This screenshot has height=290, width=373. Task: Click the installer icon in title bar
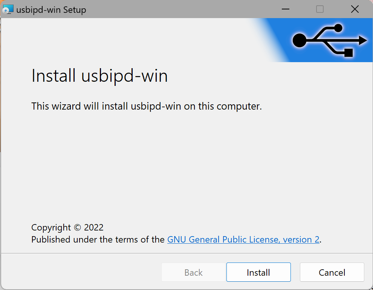8,9
